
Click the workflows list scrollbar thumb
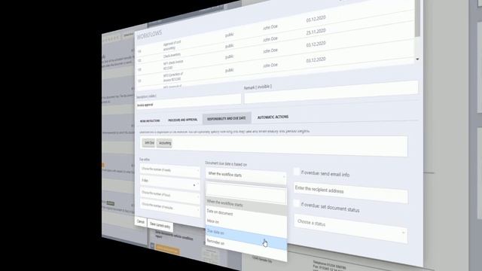point(417,18)
